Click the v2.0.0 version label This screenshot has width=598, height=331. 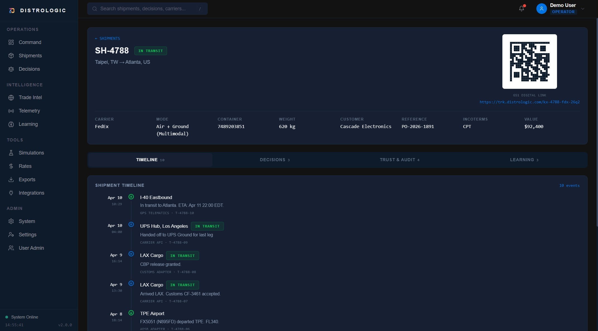click(65, 325)
